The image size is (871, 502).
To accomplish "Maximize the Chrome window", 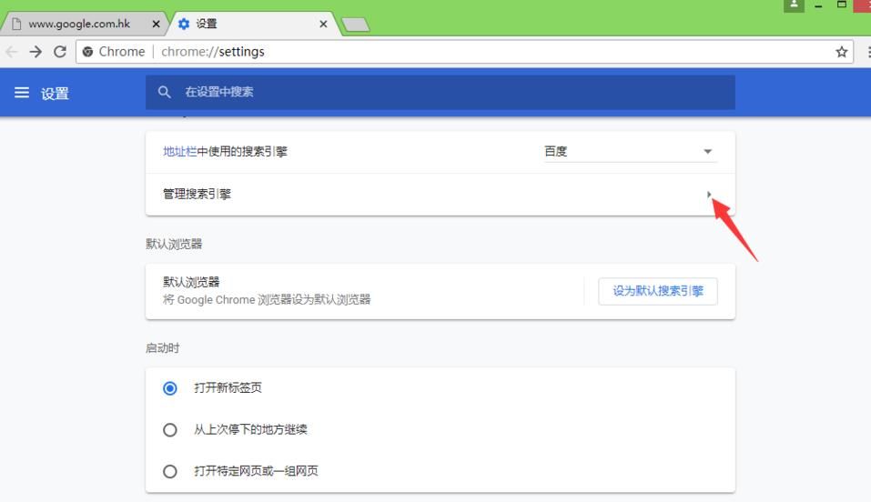I will pyautogui.click(x=842, y=5).
